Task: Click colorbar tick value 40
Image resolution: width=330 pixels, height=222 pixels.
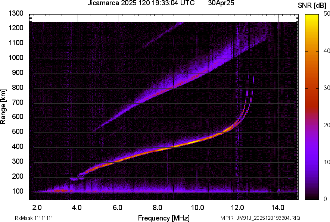Action: coord(327,51)
